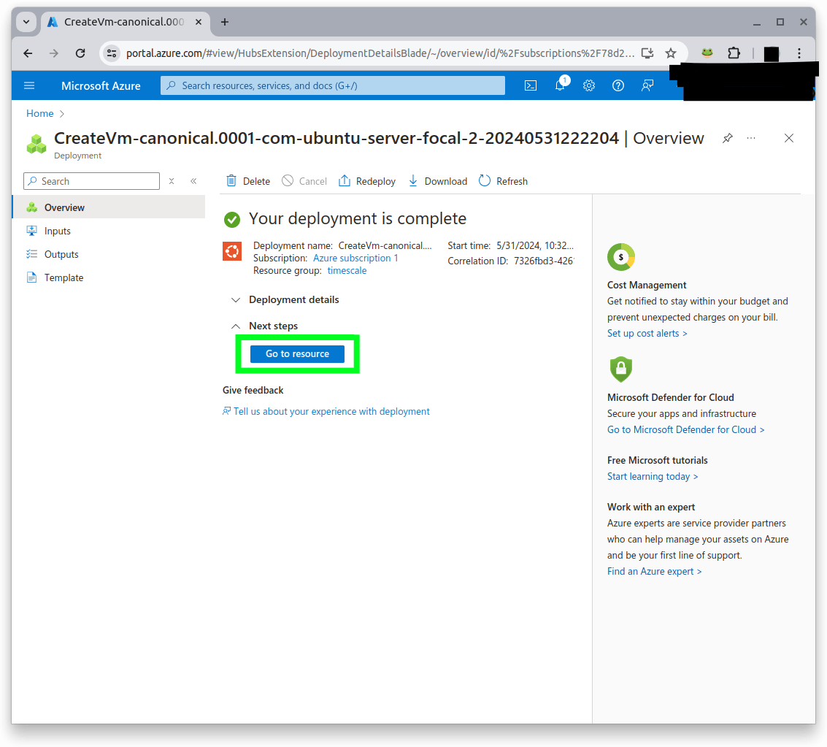The height and width of the screenshot is (747, 827).
Task: Open the portal settings gear icon
Action: click(589, 85)
